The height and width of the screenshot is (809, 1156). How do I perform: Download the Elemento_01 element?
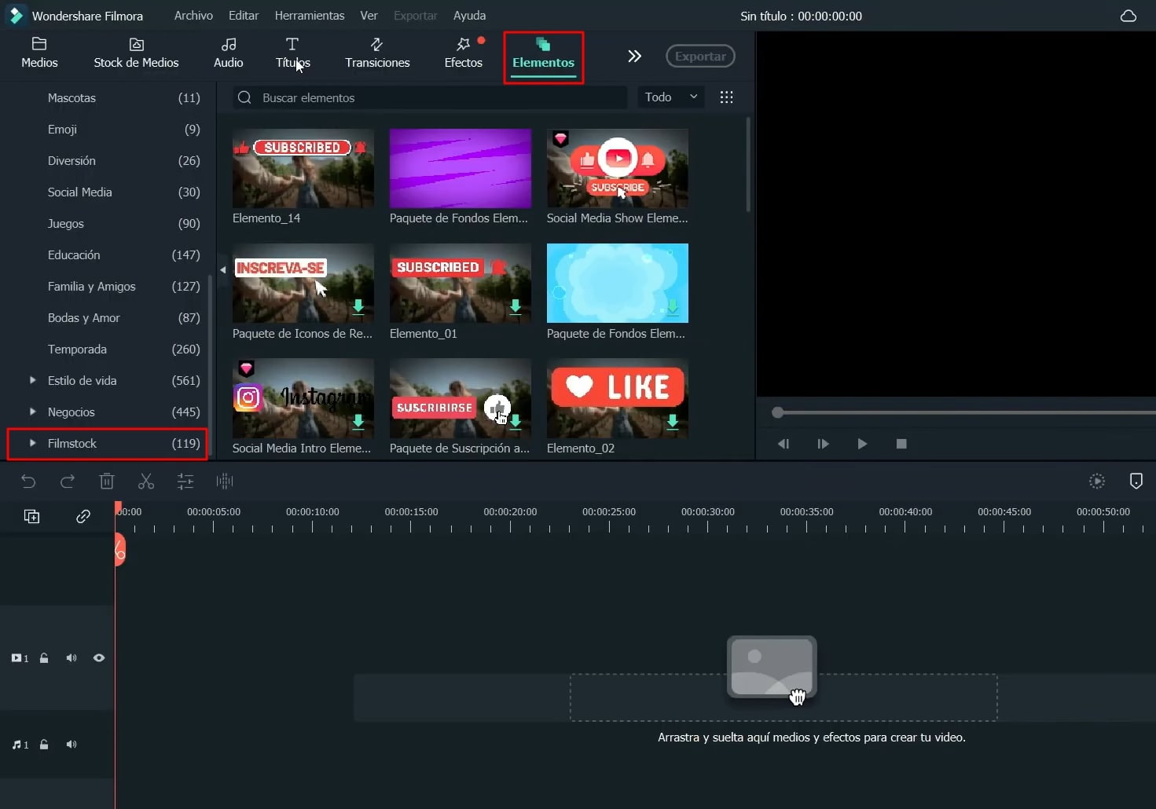516,307
